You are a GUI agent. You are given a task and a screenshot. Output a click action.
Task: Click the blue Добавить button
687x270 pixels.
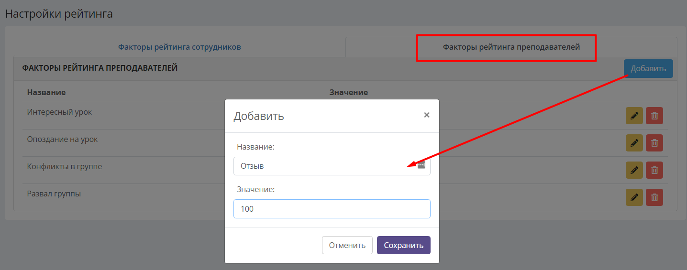pyautogui.click(x=648, y=68)
